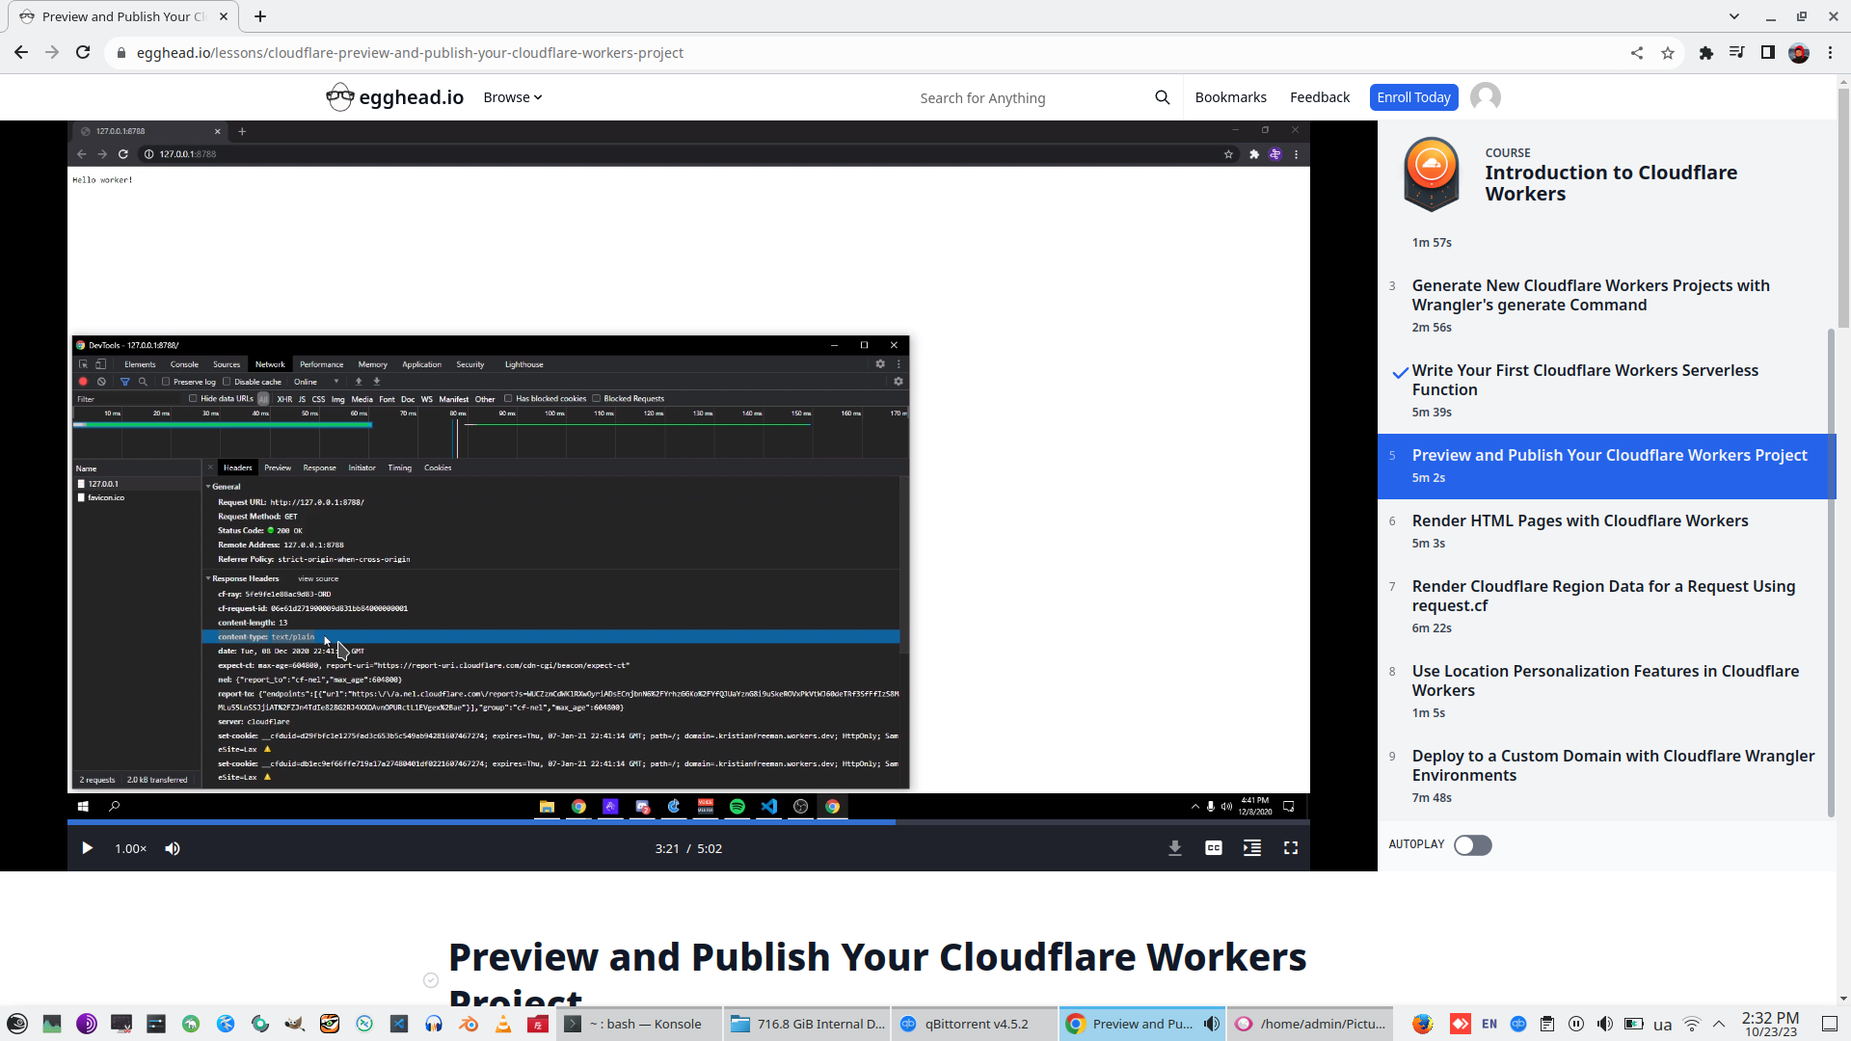The height and width of the screenshot is (1041, 1851).
Task: Start playing the lesson video
Action: [x=87, y=848]
